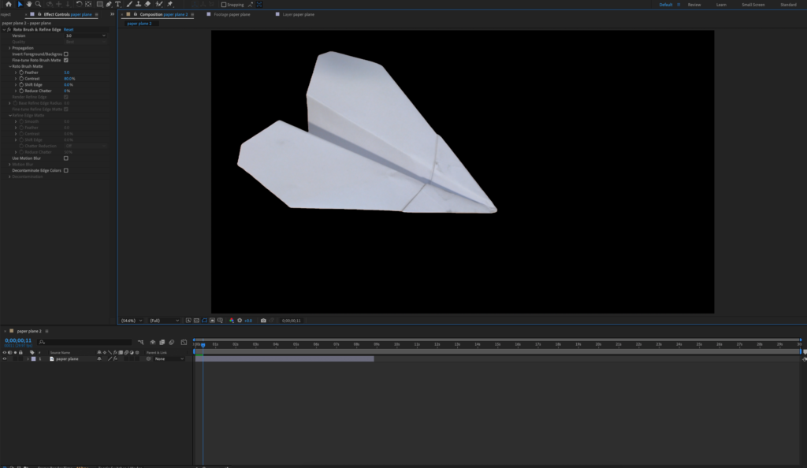Choose the Type tool
This screenshot has height=468, width=807.
point(117,4)
